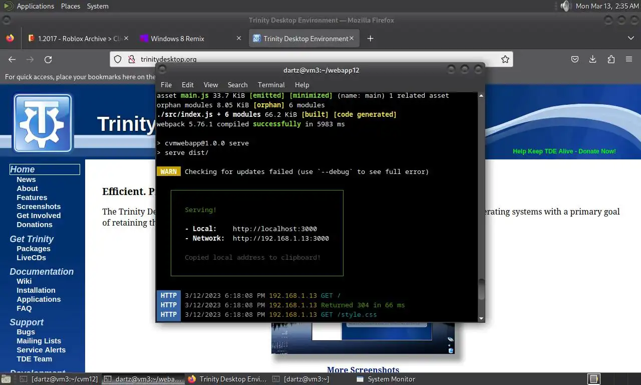Open the Pocket save icon in Firefox toolbar
This screenshot has height=385, width=641.
coord(575,59)
